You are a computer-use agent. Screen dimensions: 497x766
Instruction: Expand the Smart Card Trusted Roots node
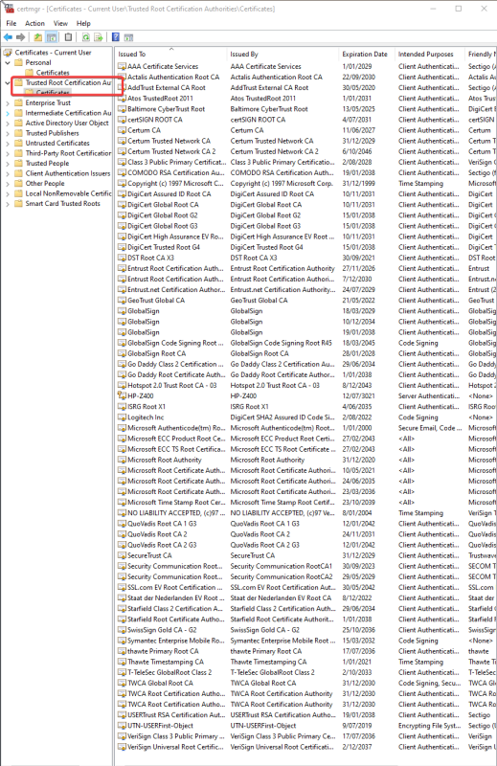click(8, 204)
